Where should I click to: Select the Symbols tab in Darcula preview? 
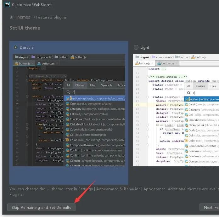coord(106,85)
